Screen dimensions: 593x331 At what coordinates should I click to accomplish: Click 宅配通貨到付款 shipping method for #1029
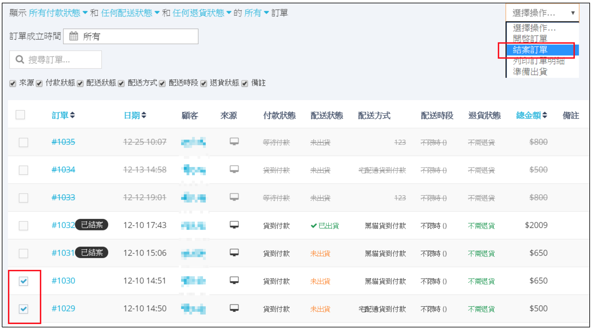tap(382, 309)
